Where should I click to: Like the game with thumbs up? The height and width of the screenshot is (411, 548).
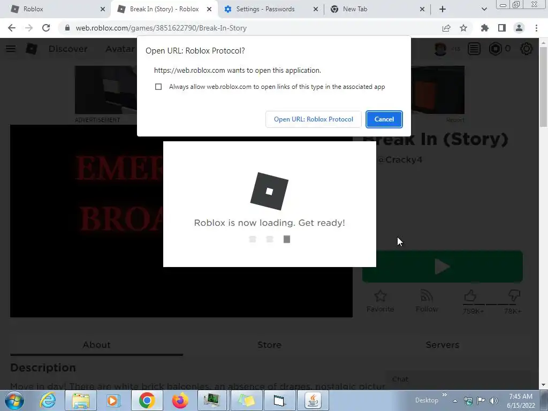(470, 296)
